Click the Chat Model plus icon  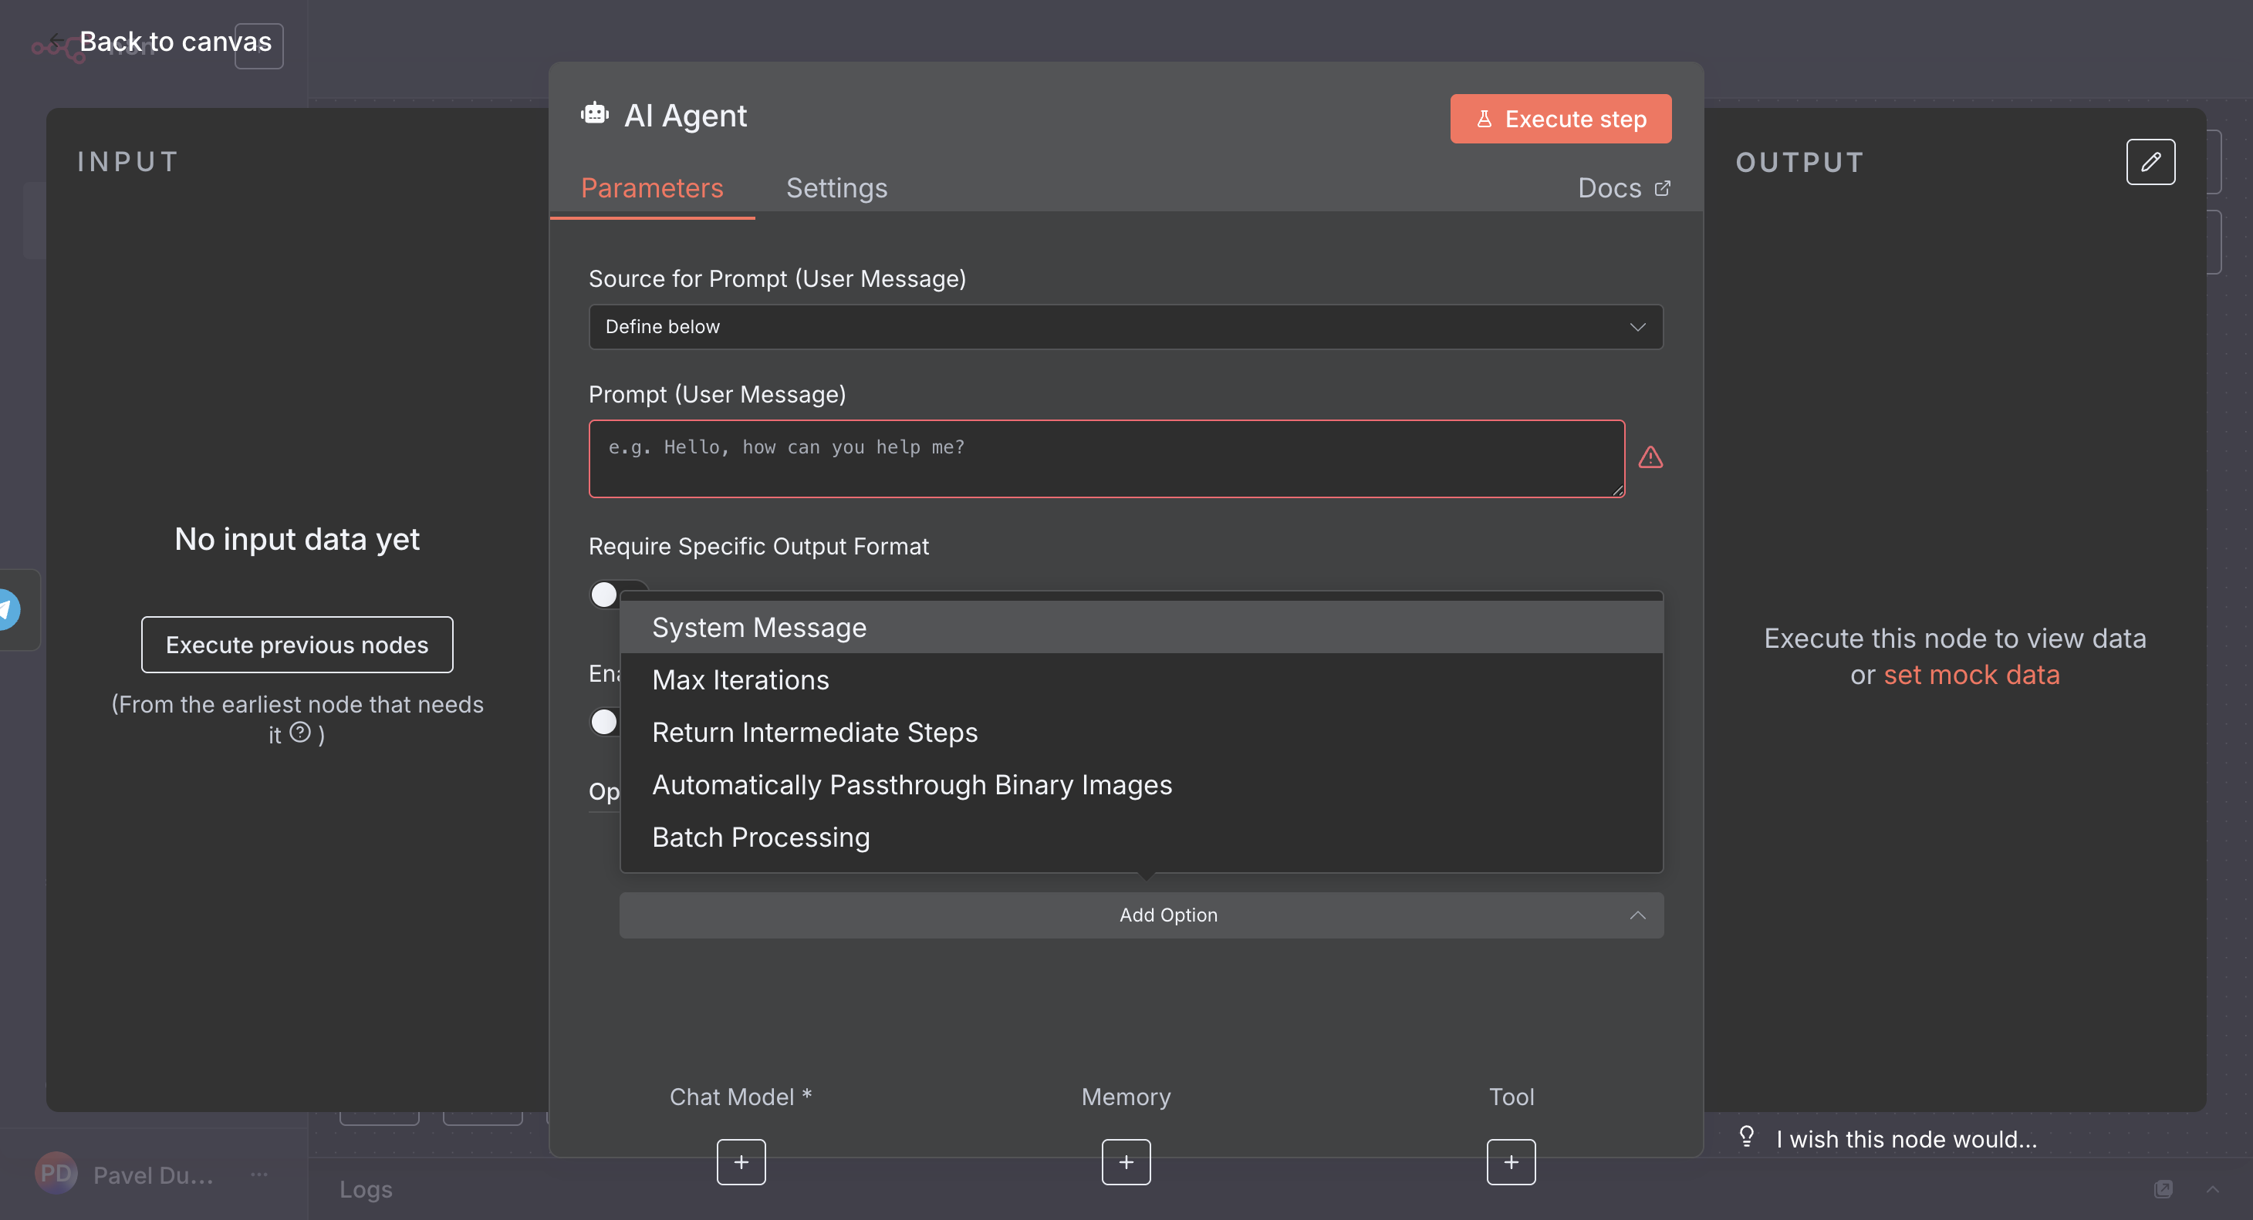click(x=741, y=1161)
